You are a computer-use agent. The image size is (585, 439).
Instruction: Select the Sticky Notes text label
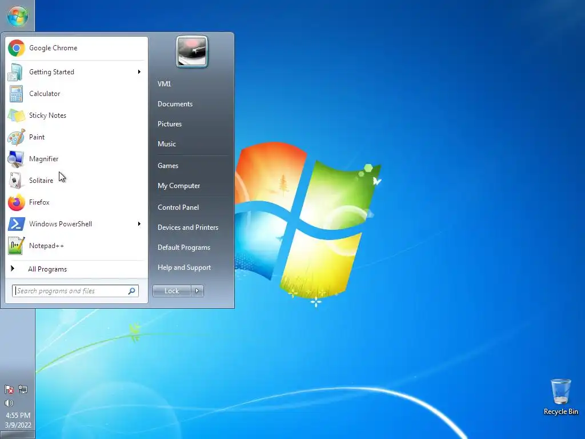click(47, 115)
